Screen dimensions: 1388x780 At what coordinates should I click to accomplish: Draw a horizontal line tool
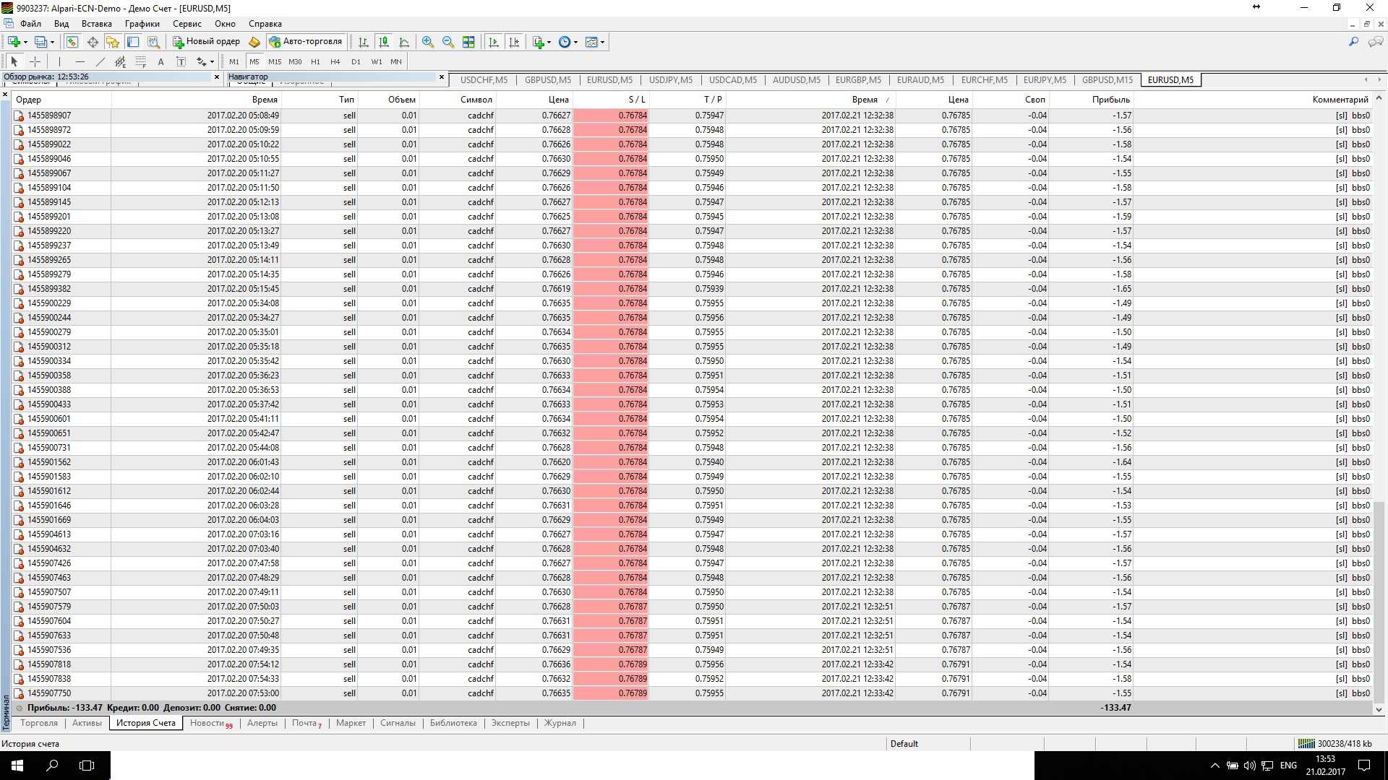point(80,61)
